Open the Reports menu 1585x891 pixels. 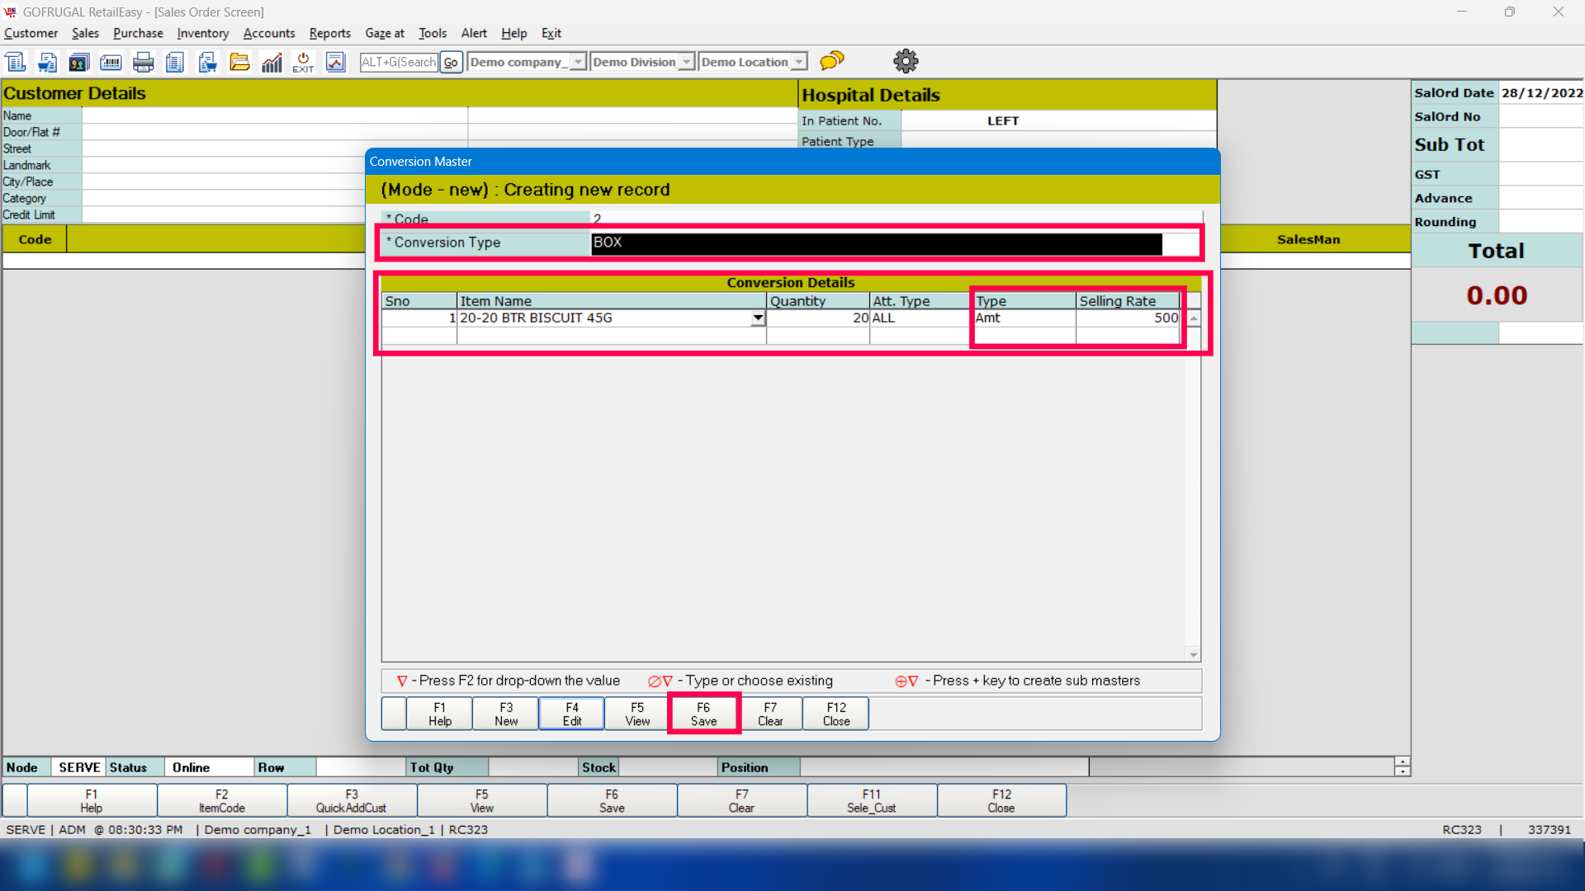coord(329,33)
